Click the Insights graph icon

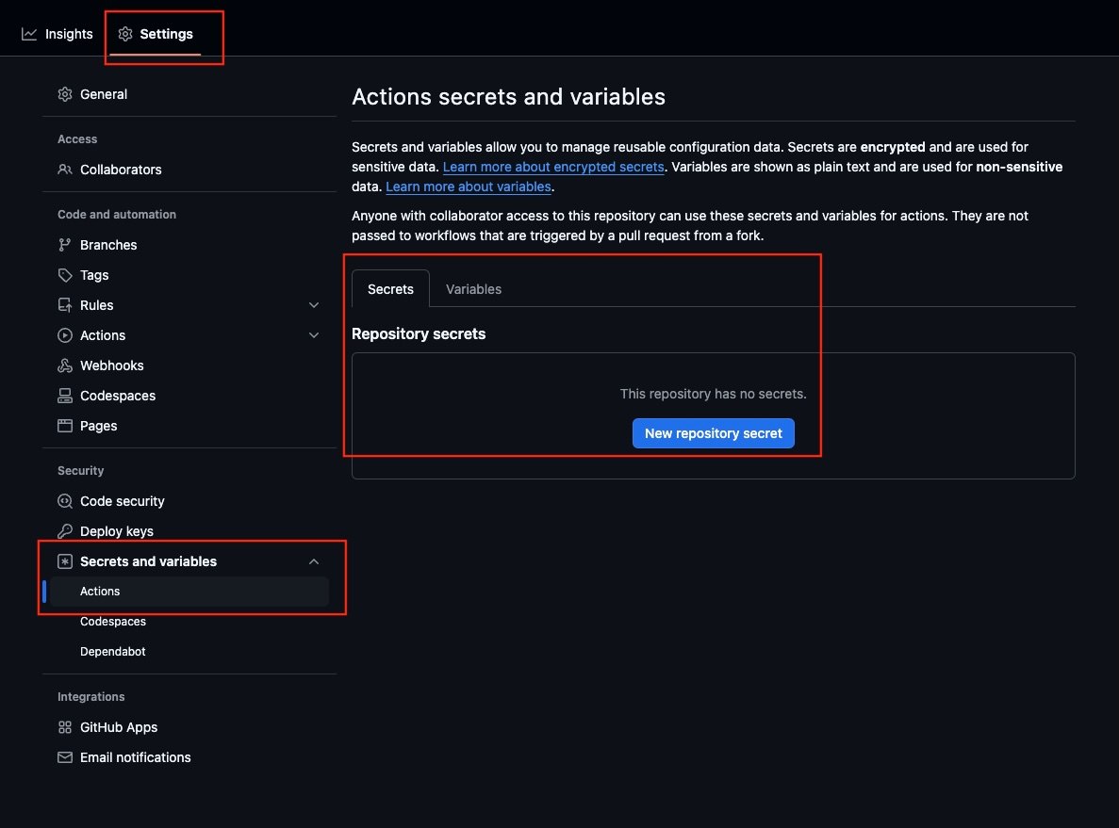pos(29,34)
